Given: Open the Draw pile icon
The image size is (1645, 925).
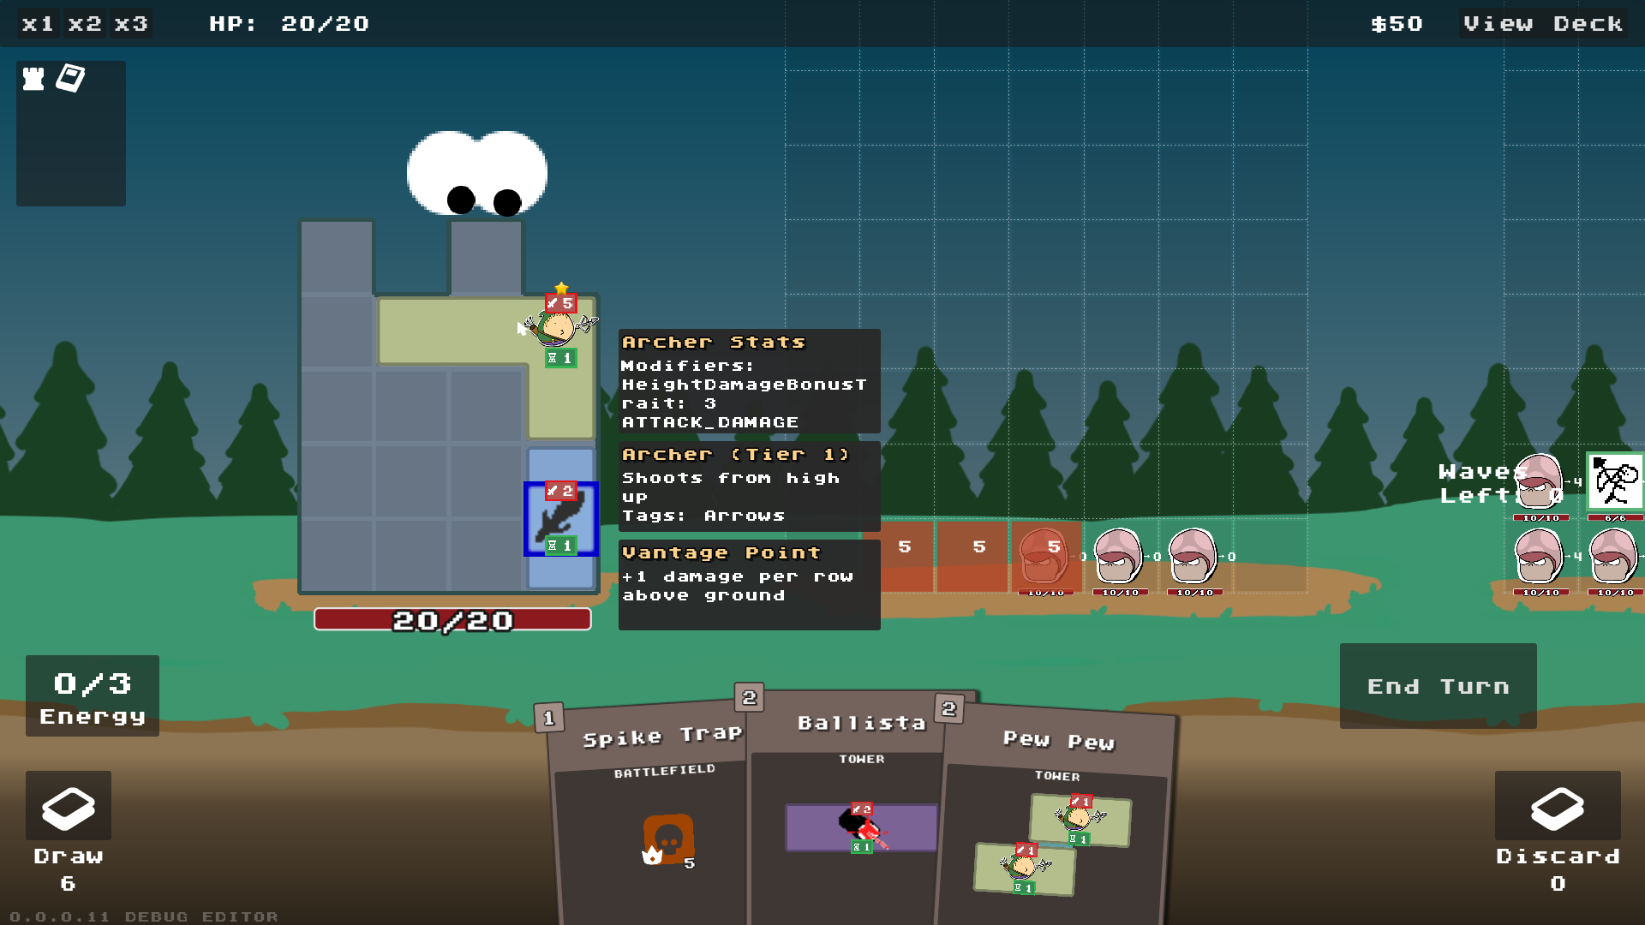Looking at the screenshot, I should [x=69, y=806].
